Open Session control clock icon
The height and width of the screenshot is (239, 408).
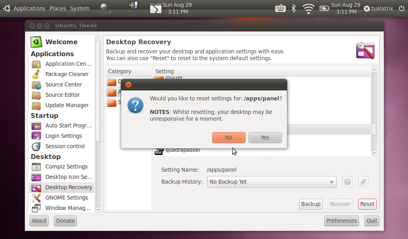(36, 147)
